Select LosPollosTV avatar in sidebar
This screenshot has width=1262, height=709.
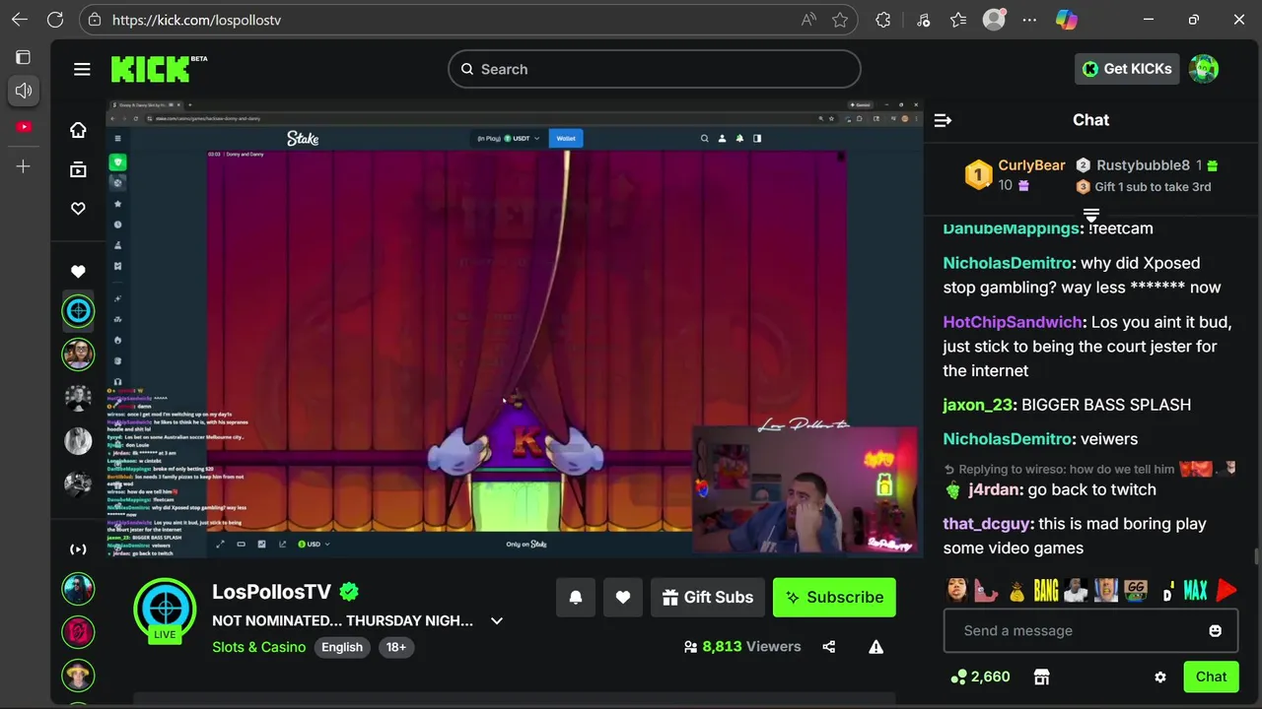78,311
